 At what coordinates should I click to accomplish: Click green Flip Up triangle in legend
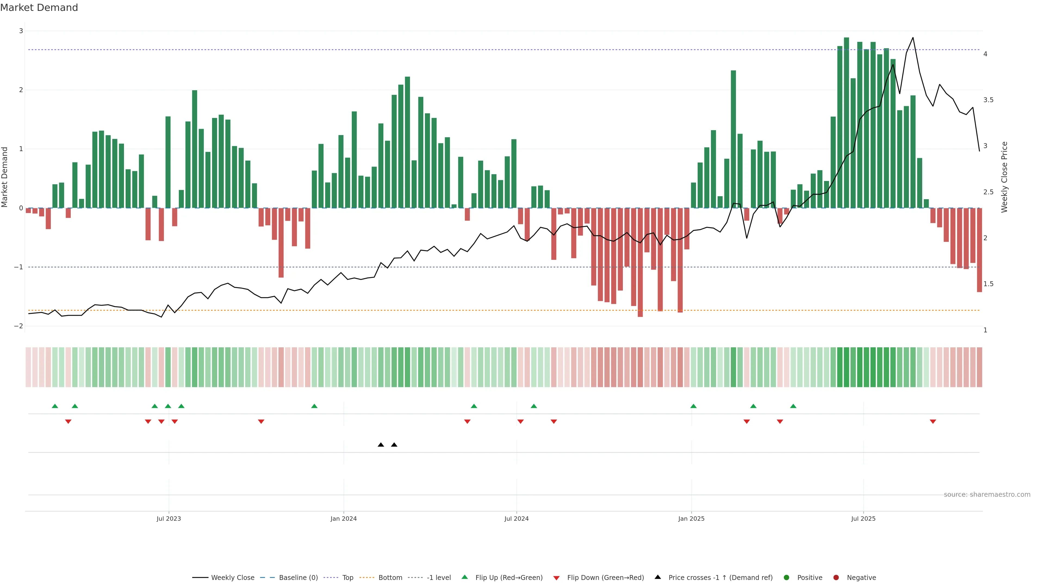pyautogui.click(x=465, y=577)
